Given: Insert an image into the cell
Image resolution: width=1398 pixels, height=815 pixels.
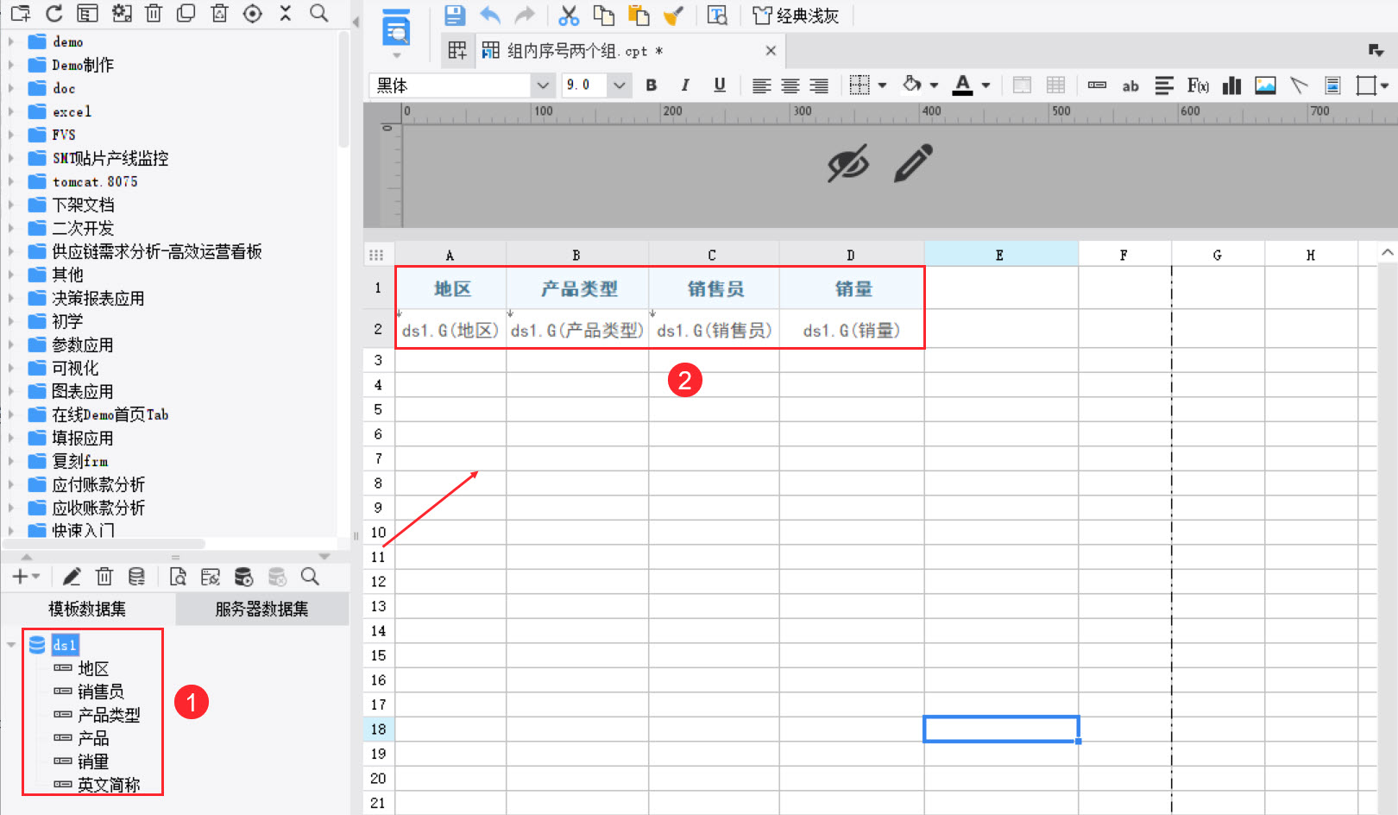Looking at the screenshot, I should (x=1265, y=85).
